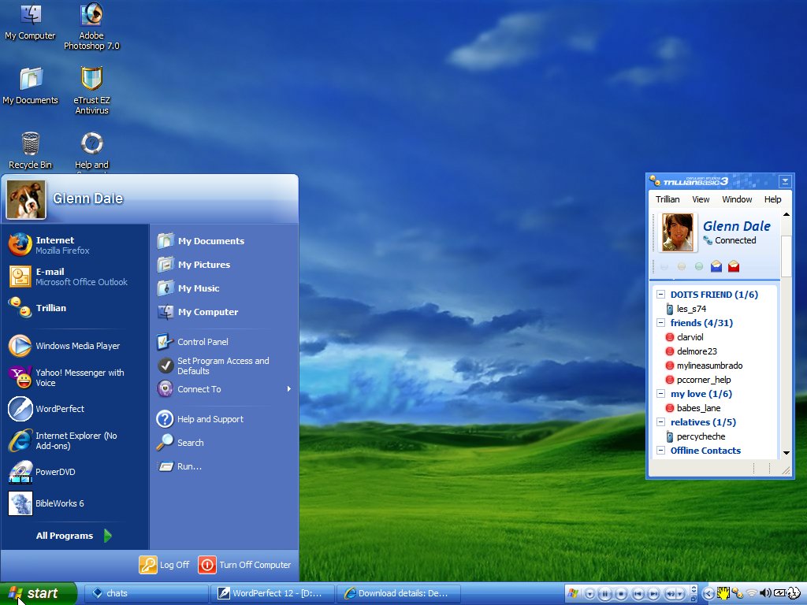Open the volume dropdown arrow in media toolbar
807x605 pixels.
680,594
